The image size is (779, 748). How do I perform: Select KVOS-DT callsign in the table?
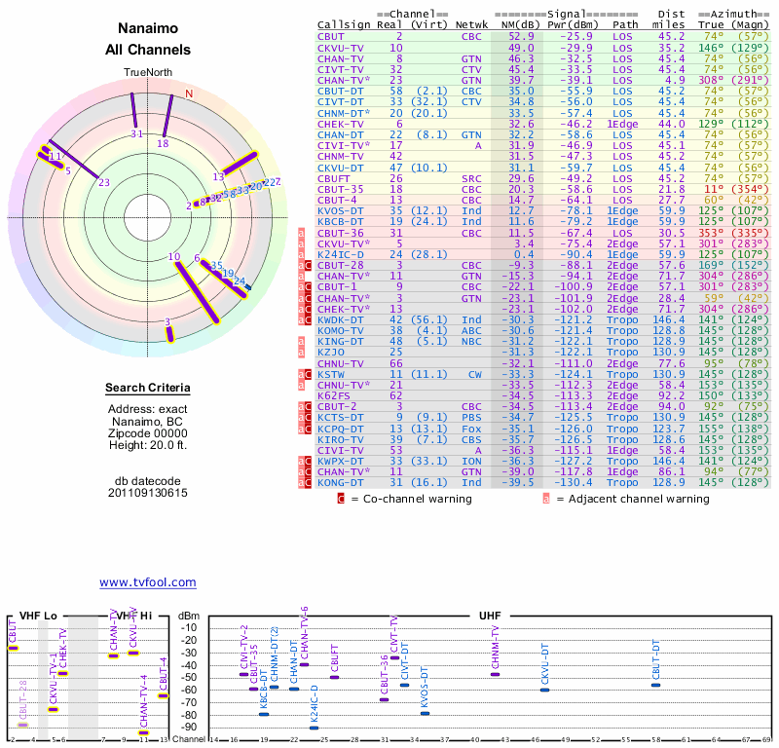340,210
